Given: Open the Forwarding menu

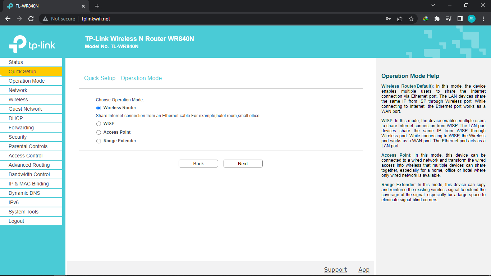Looking at the screenshot, I should (31, 128).
